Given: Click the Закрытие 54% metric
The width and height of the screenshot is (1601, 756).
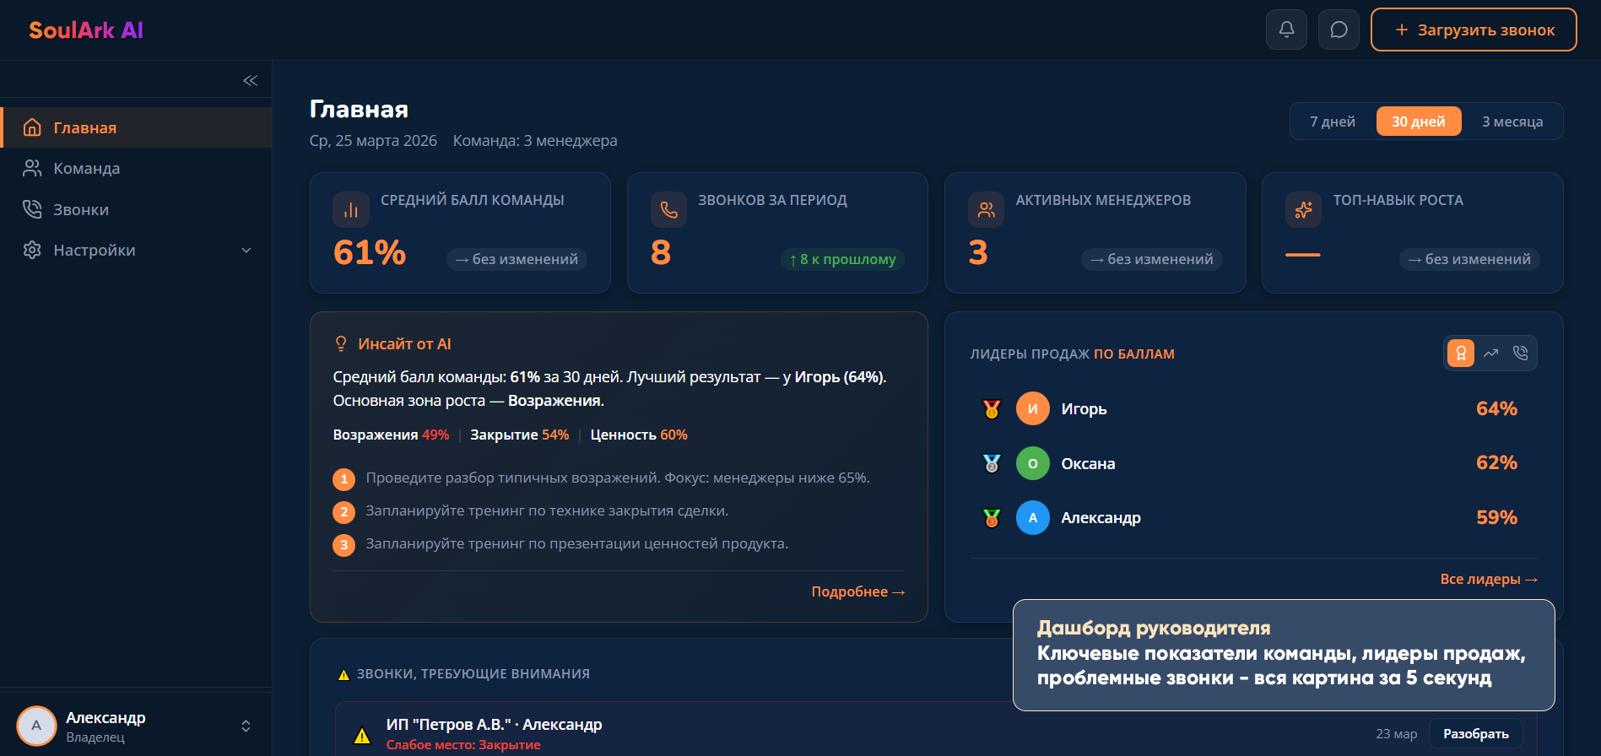Looking at the screenshot, I should 520,435.
